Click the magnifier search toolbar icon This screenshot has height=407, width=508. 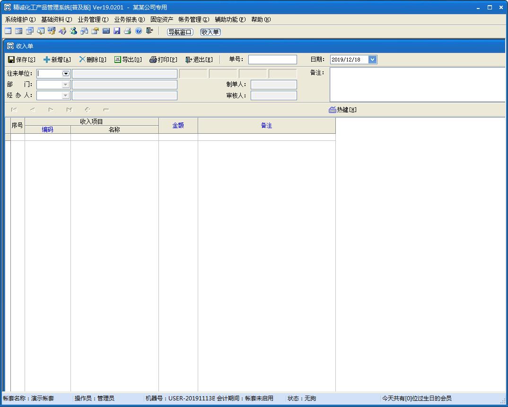point(41,31)
